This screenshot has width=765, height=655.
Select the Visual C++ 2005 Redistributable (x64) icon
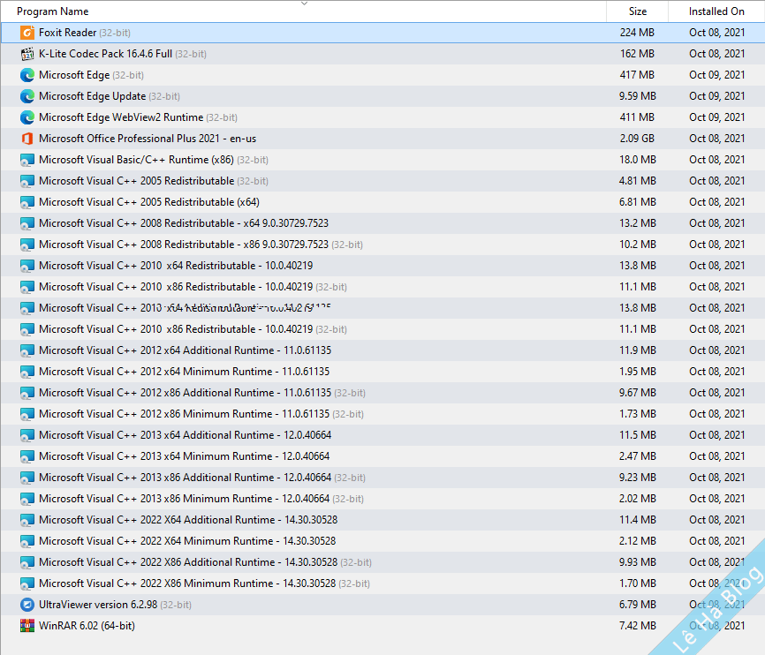(27, 202)
